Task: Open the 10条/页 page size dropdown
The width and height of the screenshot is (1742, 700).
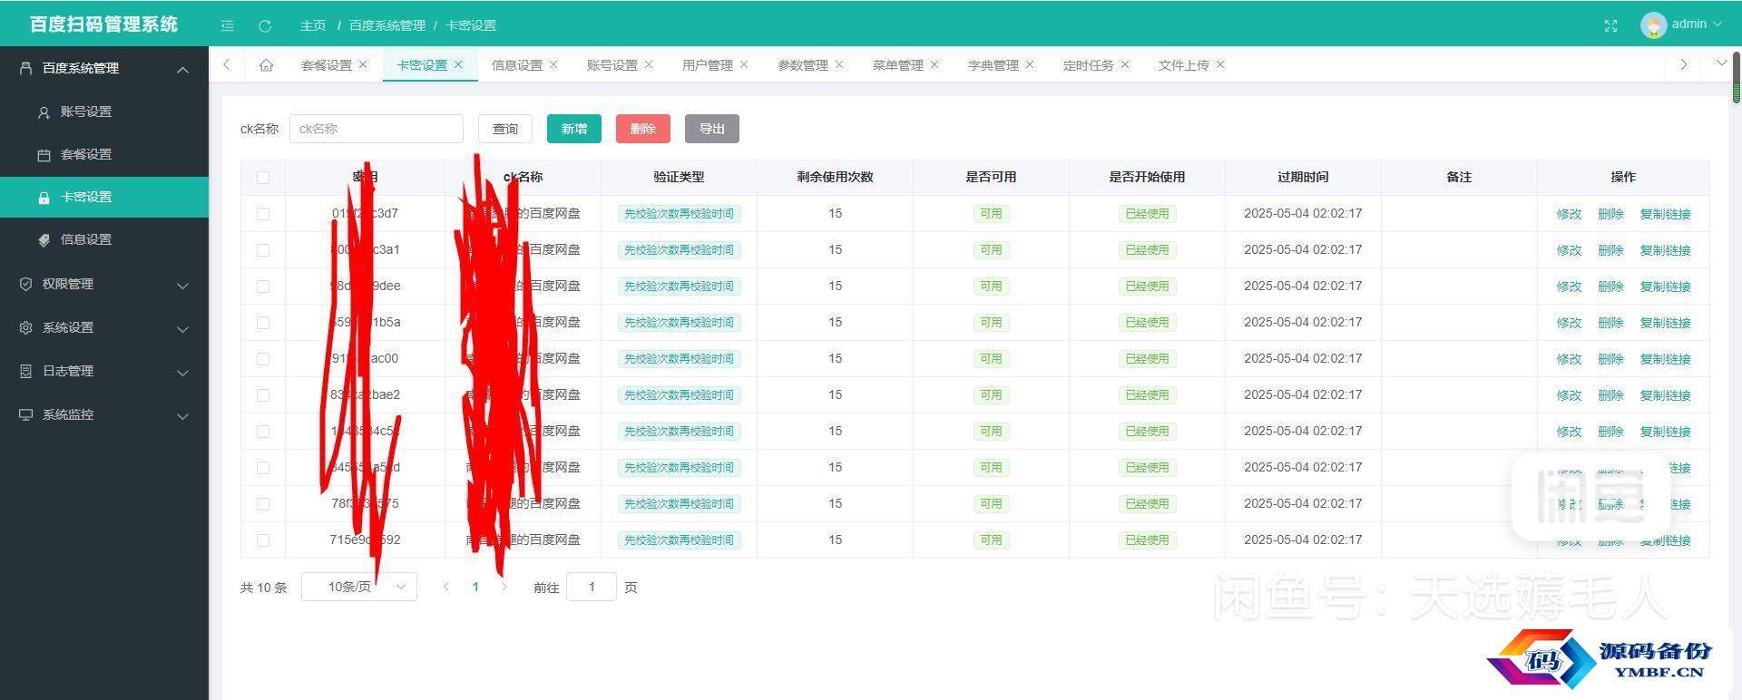Action: [359, 587]
